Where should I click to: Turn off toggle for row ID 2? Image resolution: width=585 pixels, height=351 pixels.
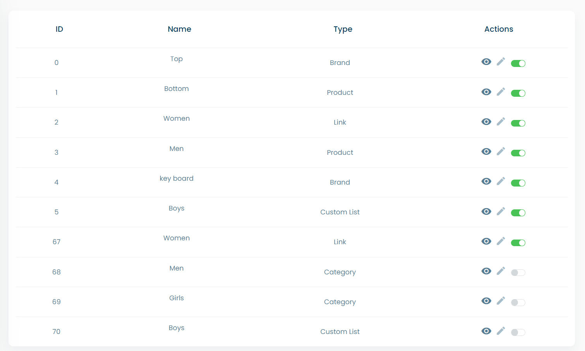518,123
